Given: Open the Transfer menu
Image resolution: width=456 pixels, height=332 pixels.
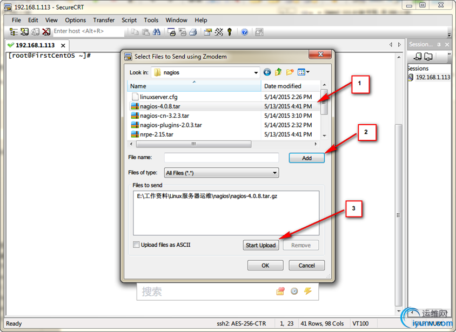Looking at the screenshot, I should (104, 20).
